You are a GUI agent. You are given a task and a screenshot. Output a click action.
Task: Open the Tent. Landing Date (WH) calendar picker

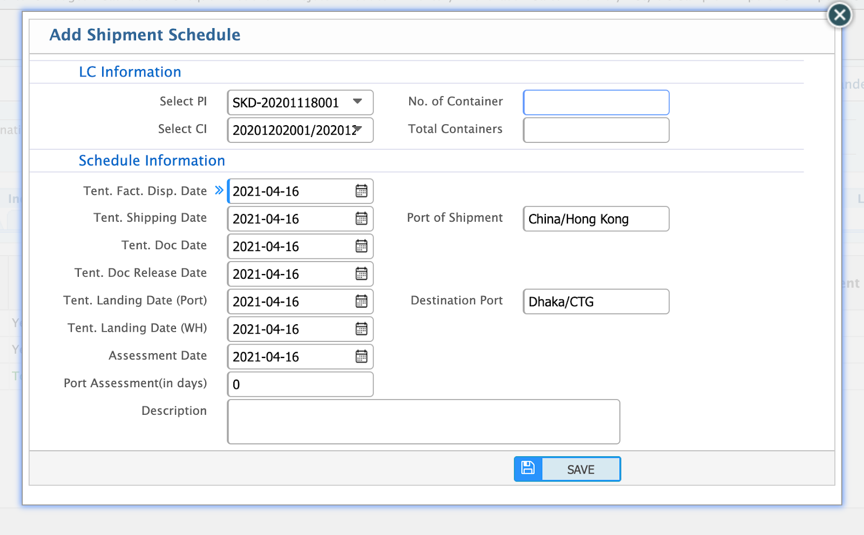pyautogui.click(x=361, y=329)
